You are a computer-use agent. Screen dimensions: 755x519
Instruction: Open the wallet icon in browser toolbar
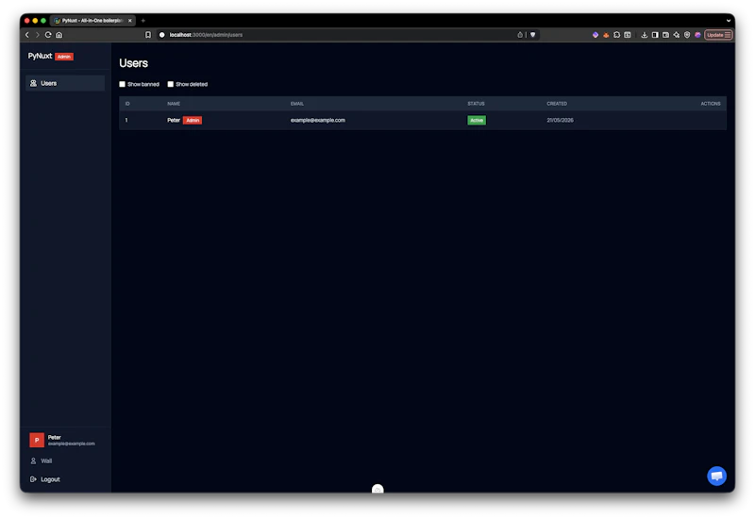coord(665,35)
